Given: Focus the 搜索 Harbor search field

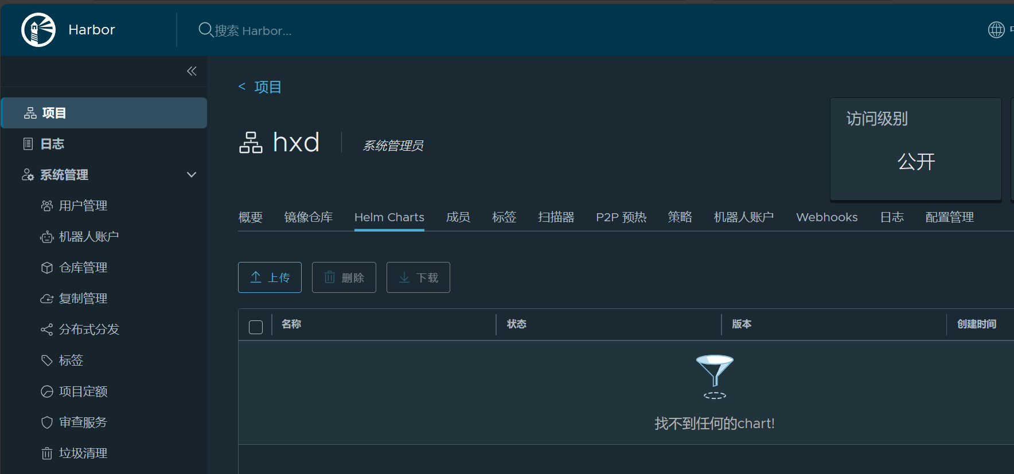Looking at the screenshot, I should tap(253, 30).
